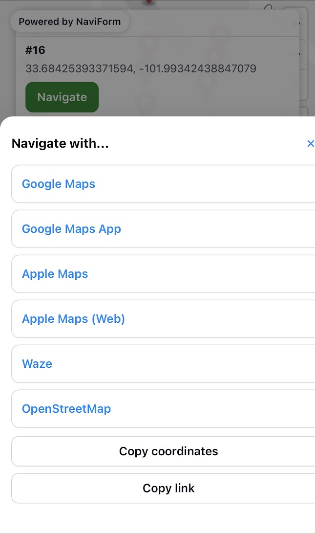Select Apple Maps for navigation

coord(55,274)
